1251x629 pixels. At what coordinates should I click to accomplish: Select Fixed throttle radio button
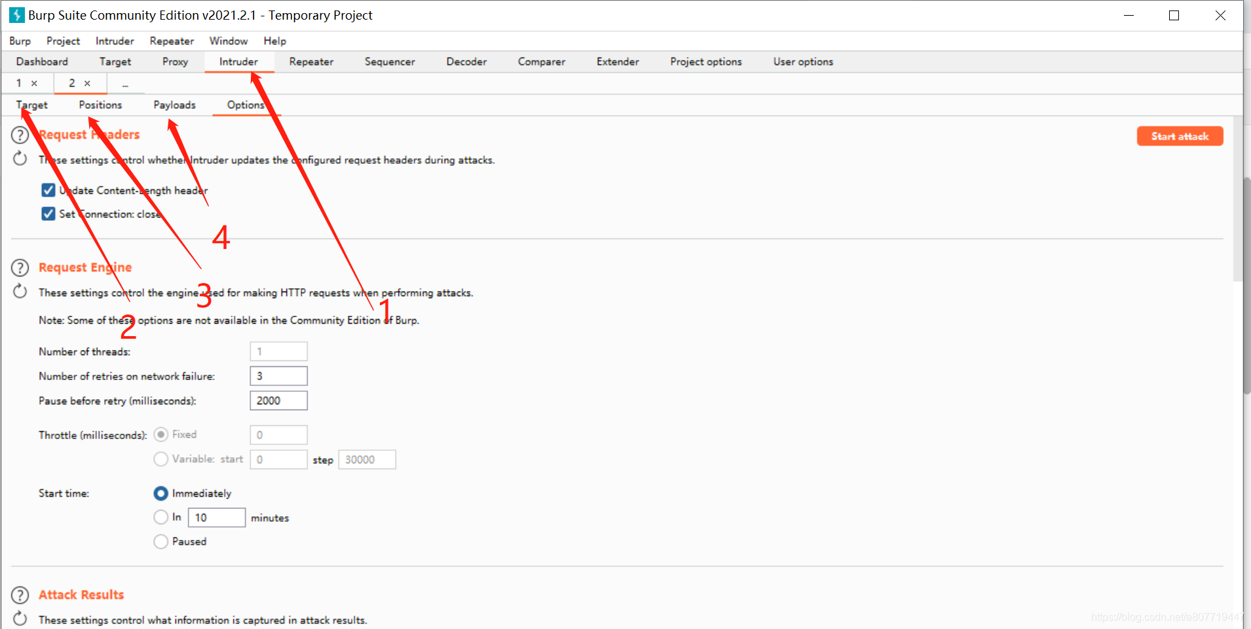160,434
